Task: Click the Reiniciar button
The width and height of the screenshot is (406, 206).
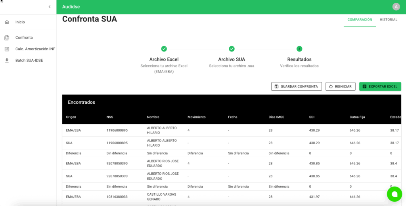Action: coord(340,86)
